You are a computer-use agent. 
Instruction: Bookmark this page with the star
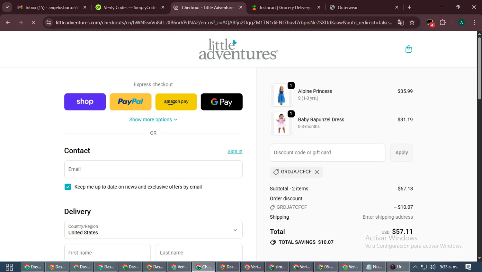(412, 22)
